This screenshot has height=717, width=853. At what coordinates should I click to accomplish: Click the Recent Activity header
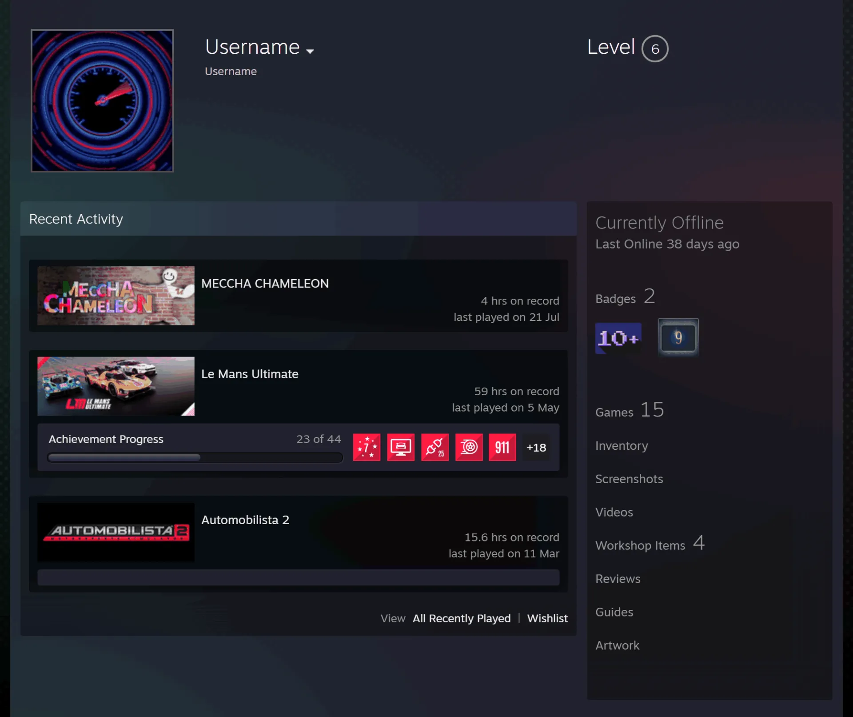pyautogui.click(x=299, y=219)
